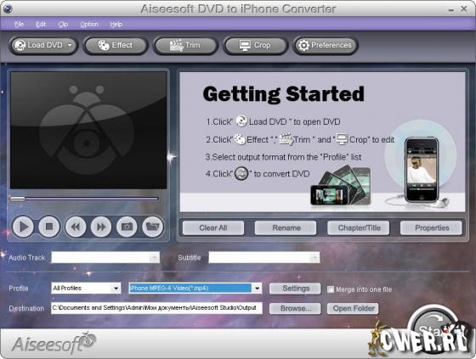The height and width of the screenshot is (359, 476).
Task: Rewind the preview video
Action: pos(76,227)
